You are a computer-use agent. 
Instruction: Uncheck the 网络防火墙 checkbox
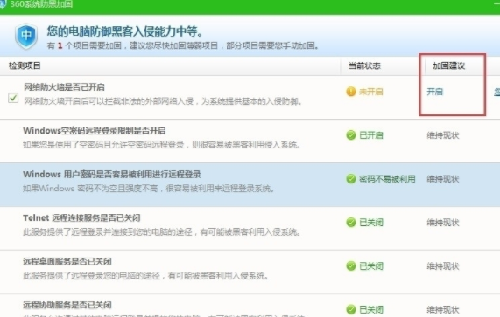tap(13, 98)
